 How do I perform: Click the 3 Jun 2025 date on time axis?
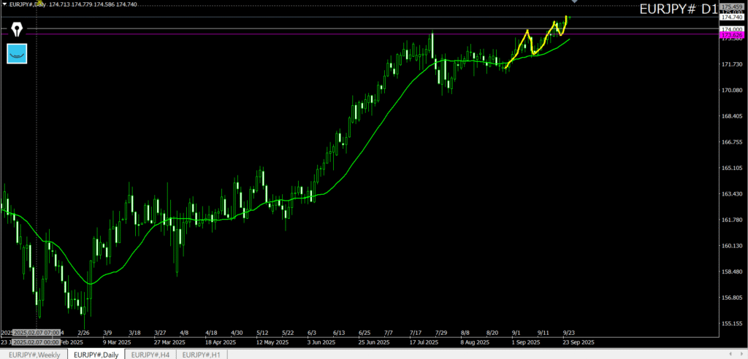pos(321,341)
